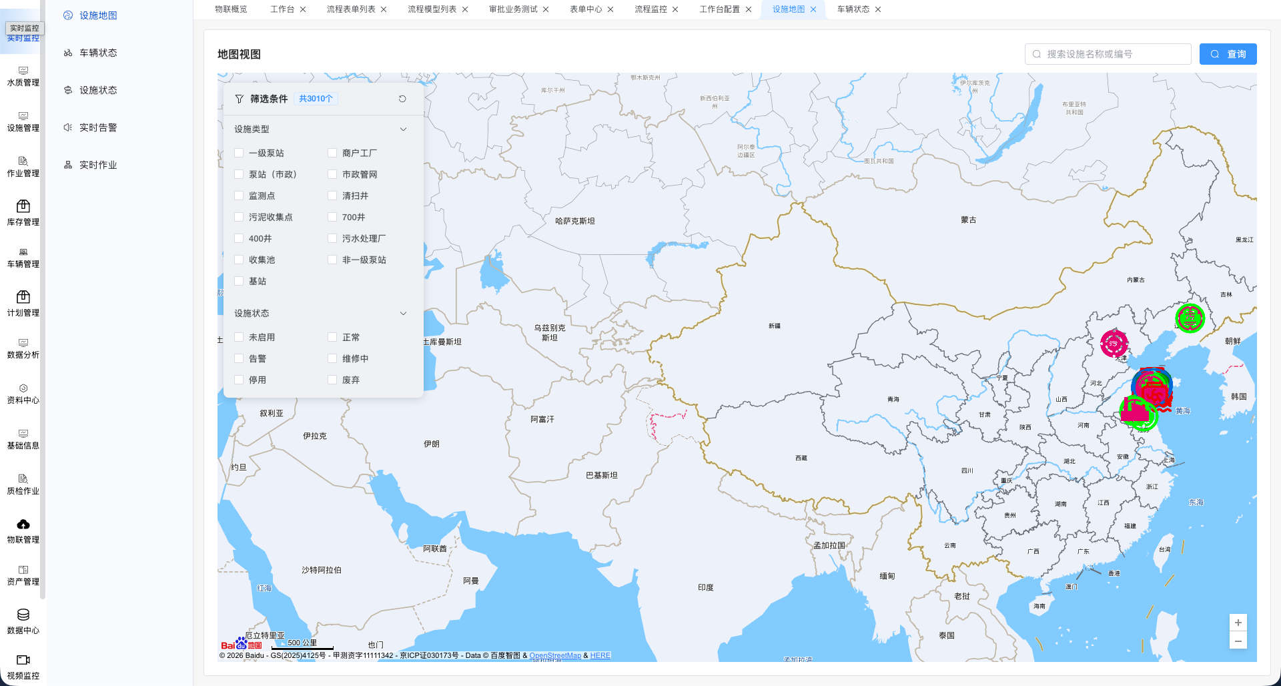Open 视频监控 in left sidebar
This screenshot has width=1281, height=686.
point(23,667)
